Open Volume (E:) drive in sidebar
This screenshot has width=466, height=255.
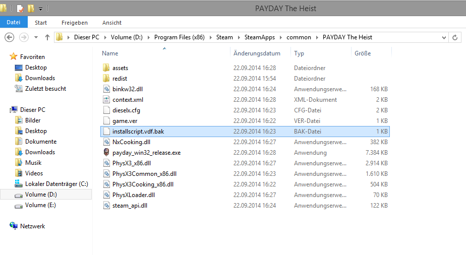pyautogui.click(x=40, y=205)
